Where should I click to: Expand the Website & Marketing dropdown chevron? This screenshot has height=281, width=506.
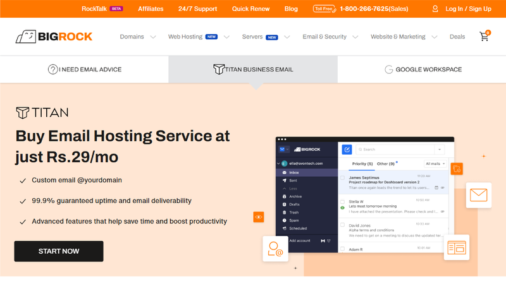pos(435,37)
